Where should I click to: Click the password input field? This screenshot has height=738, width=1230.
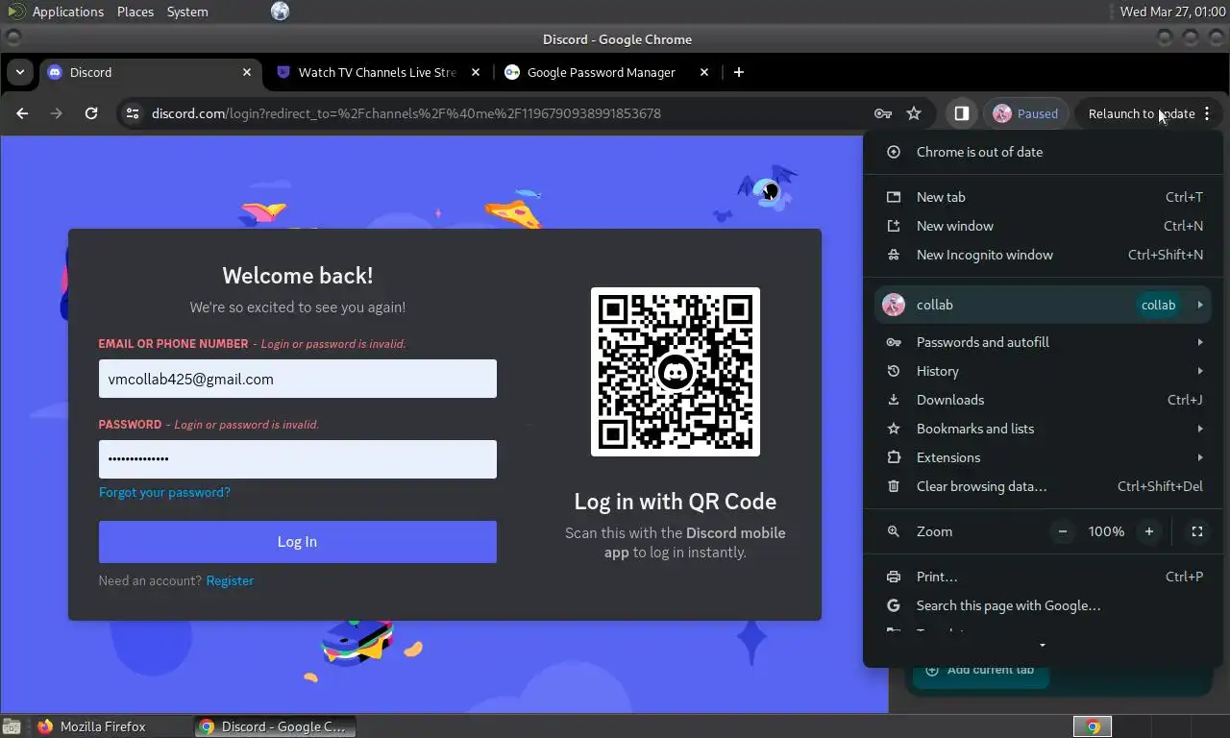298,459
